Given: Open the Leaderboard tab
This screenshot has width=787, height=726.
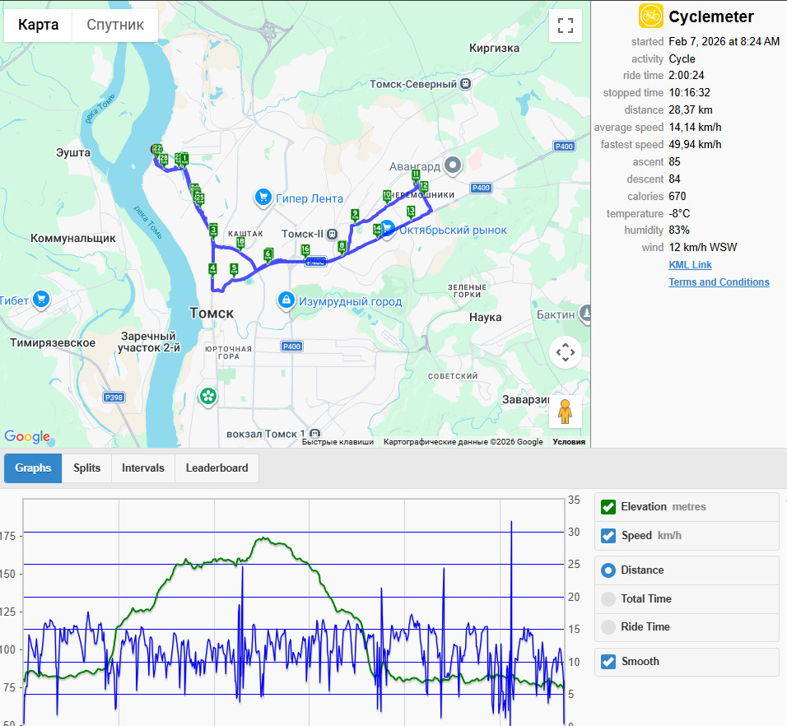Looking at the screenshot, I should click(x=217, y=468).
